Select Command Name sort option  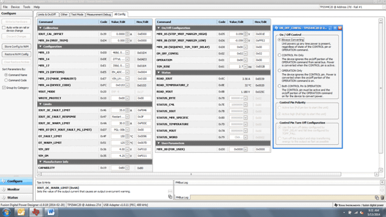6,75
